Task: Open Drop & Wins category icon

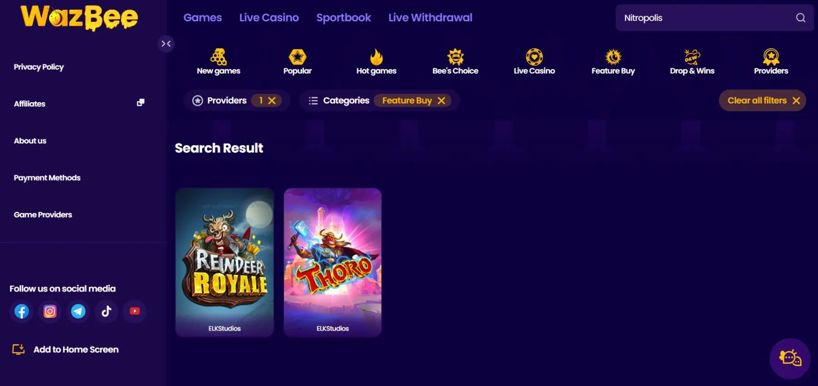Action: coord(692,57)
